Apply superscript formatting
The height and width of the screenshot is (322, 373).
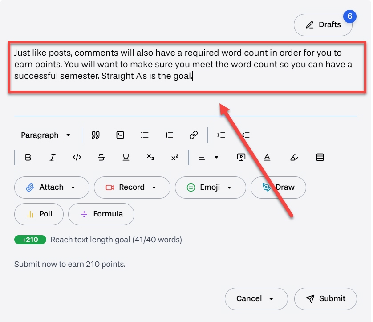tap(175, 157)
